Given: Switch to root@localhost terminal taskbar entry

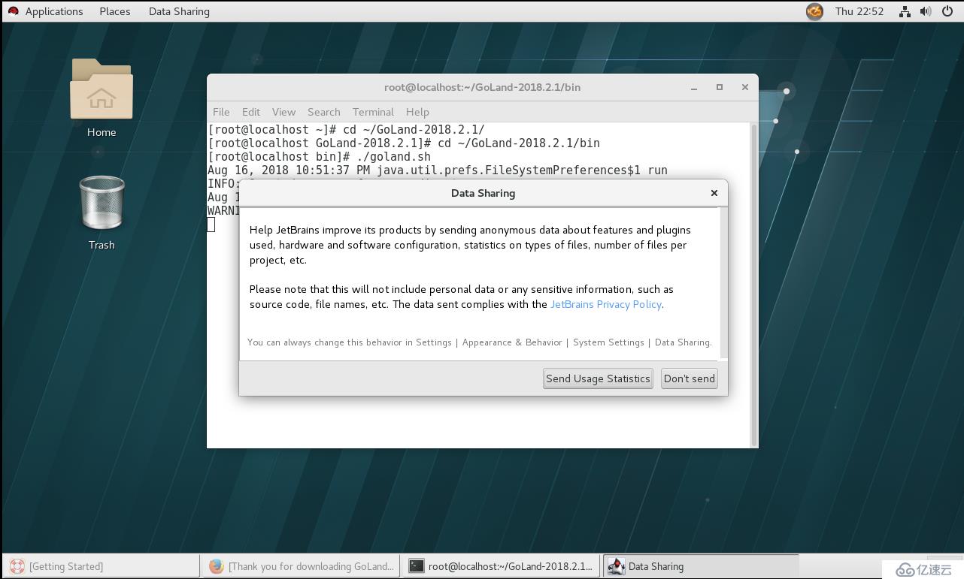Looking at the screenshot, I should pos(502,566).
